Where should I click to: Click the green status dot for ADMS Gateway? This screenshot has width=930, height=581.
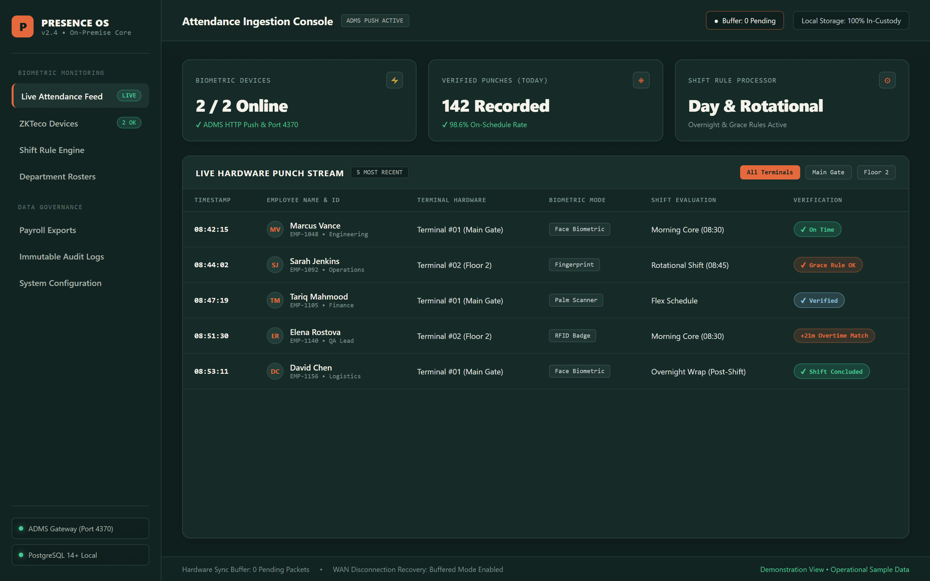tap(21, 528)
